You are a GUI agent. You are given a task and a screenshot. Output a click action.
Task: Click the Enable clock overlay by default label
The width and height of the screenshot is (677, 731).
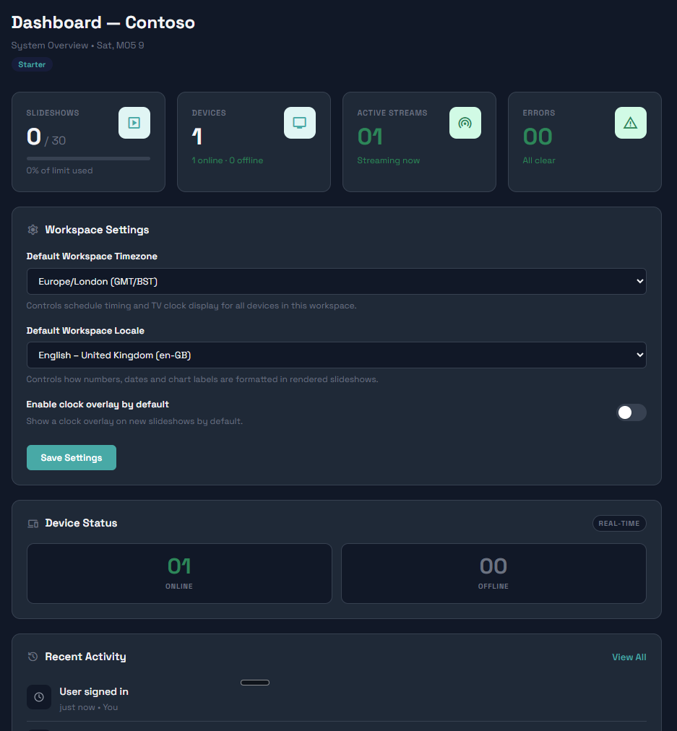click(x=98, y=405)
